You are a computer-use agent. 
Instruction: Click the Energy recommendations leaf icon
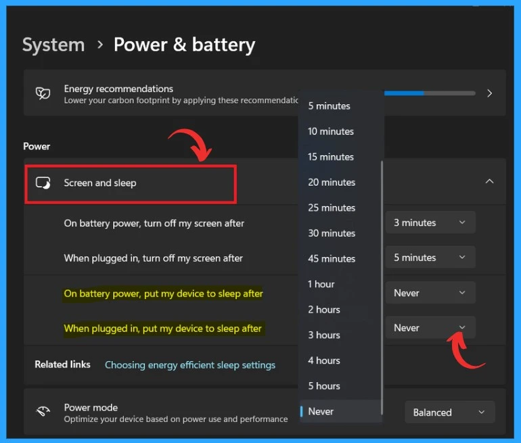click(43, 93)
